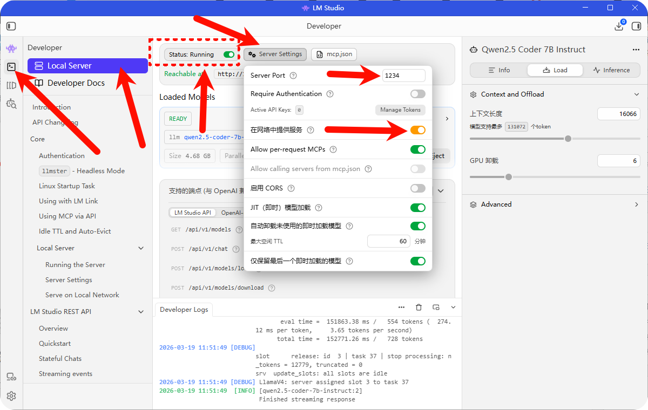This screenshot has width=648, height=410.
Task: Open the Discover search sidebar icon
Action: click(x=11, y=104)
